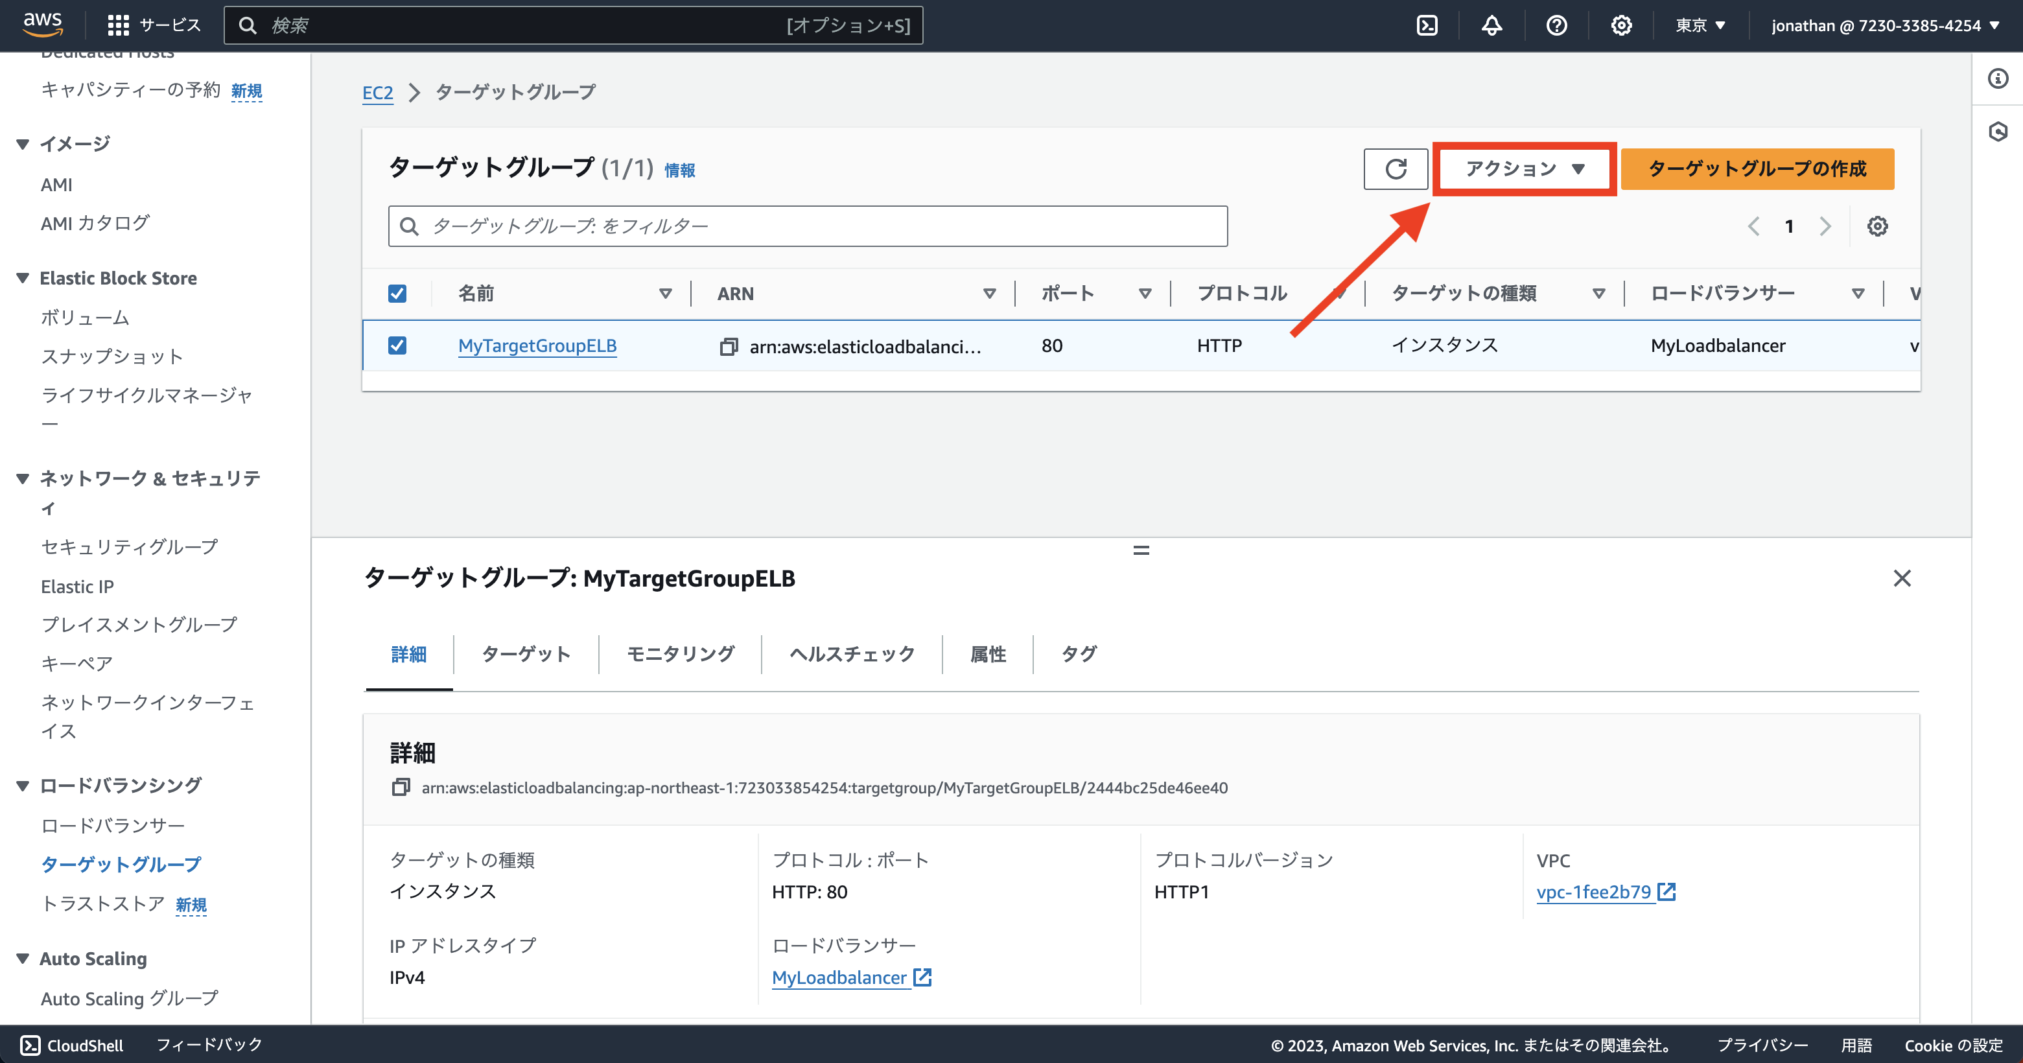Collapse the Elastic Block Store section
This screenshot has width=2023, height=1063.
point(22,277)
